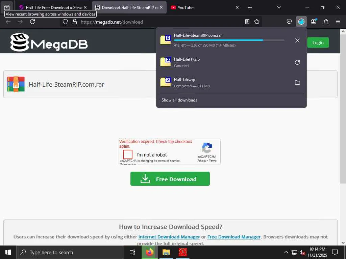
Task: Open Half-Life app in taskbar
Action: click(x=183, y=252)
